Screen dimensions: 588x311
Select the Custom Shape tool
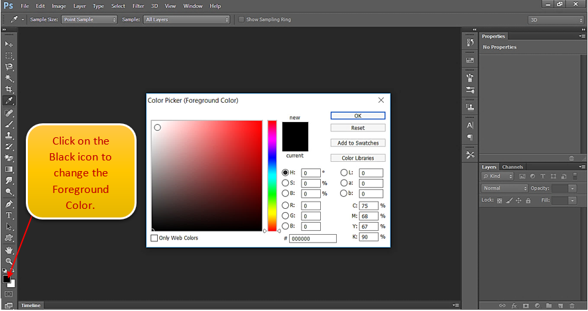point(9,238)
